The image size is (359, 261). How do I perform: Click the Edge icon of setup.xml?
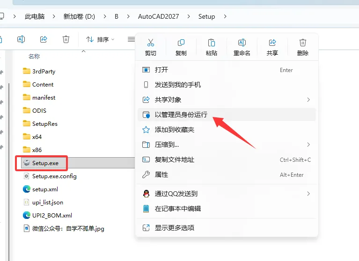pyautogui.click(x=27, y=189)
